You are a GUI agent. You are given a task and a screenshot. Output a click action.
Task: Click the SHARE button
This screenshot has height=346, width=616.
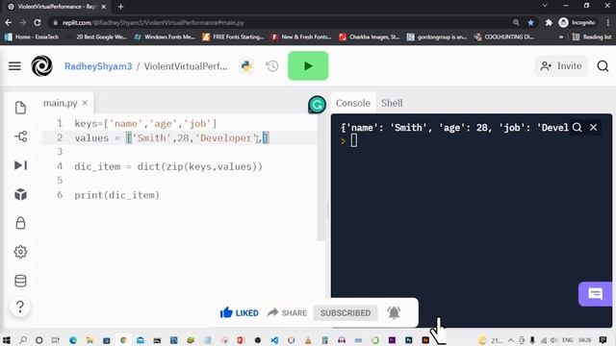287,312
